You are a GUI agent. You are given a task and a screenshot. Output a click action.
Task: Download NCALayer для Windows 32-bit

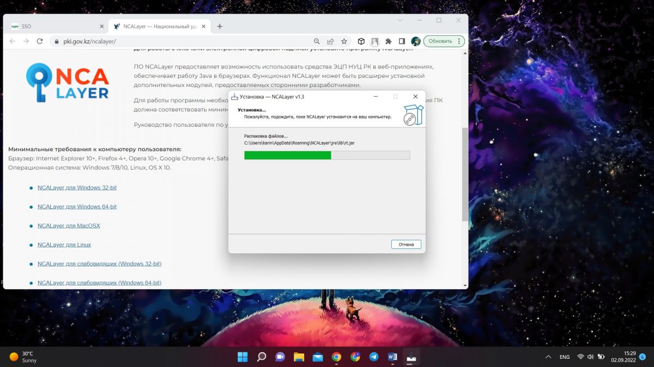77,188
